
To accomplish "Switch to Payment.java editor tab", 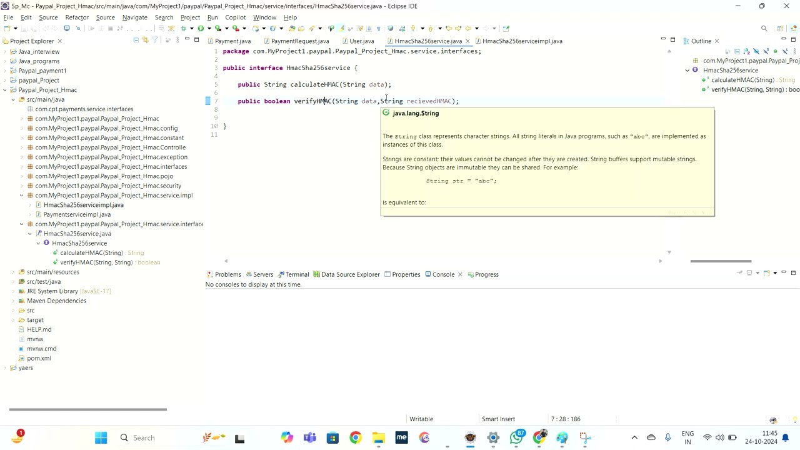I will point(229,41).
